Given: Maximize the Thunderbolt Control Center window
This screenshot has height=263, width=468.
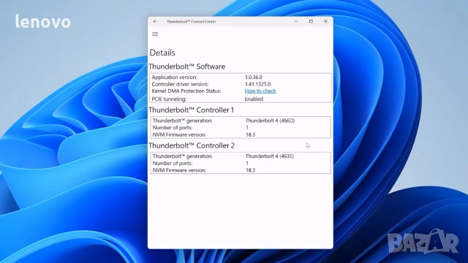Looking at the screenshot, I should click(311, 21).
